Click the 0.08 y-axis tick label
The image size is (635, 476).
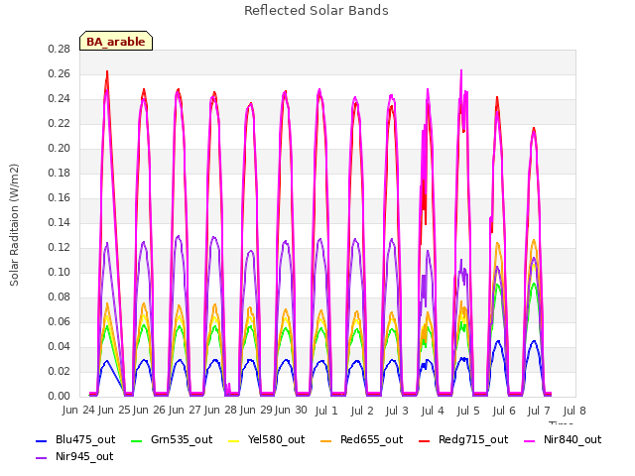[59, 297]
